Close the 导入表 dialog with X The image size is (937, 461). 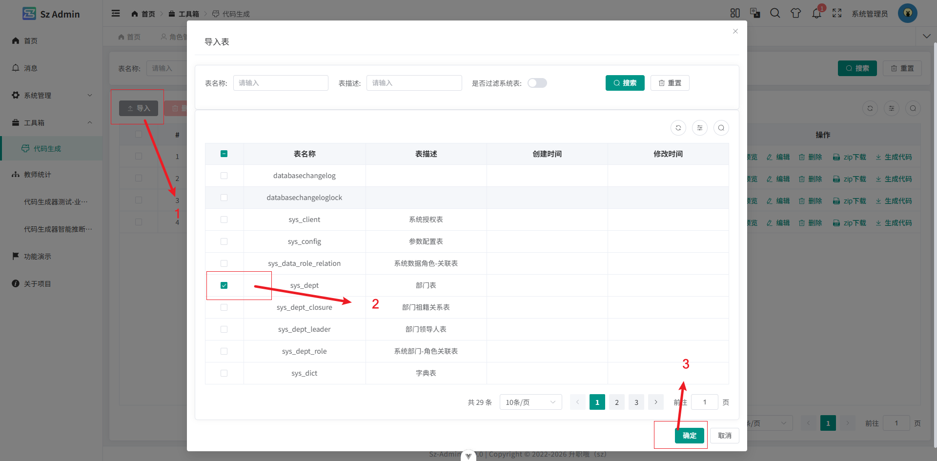[735, 31]
